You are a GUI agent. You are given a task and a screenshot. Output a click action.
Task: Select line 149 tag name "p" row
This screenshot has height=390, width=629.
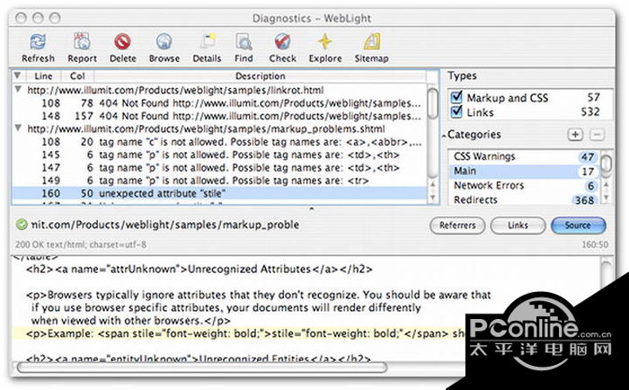click(x=220, y=181)
